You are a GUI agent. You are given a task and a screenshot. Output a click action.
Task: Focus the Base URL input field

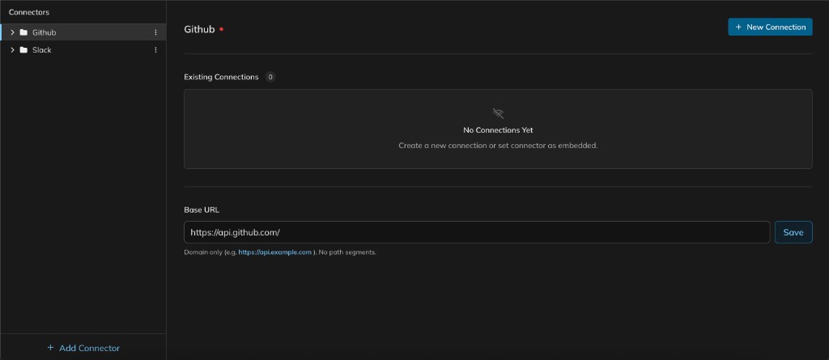point(477,232)
